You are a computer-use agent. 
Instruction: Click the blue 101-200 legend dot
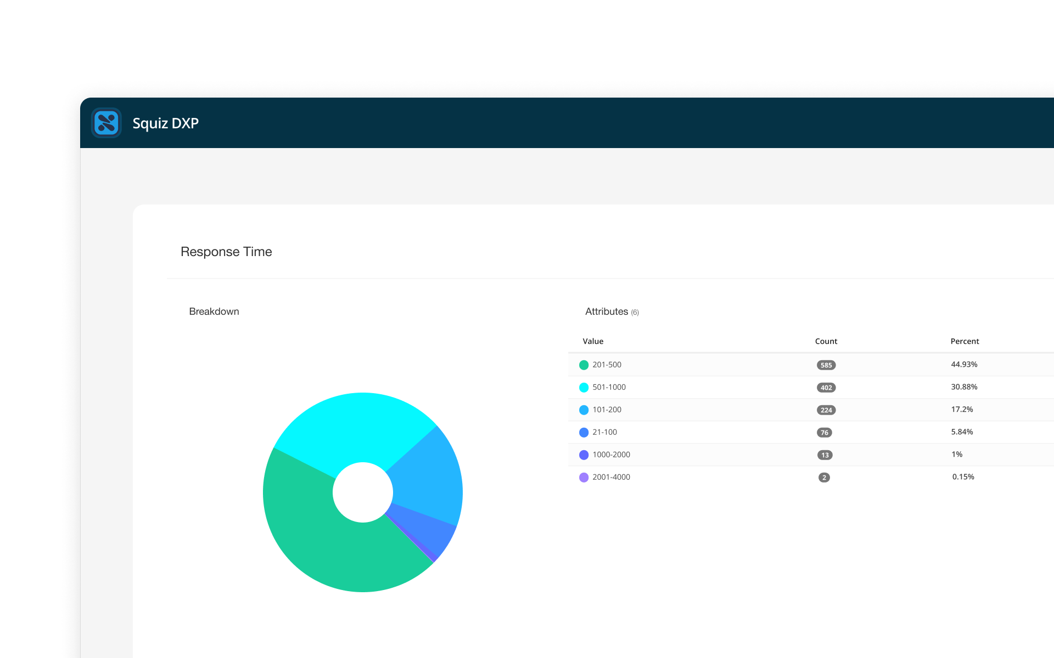[584, 410]
